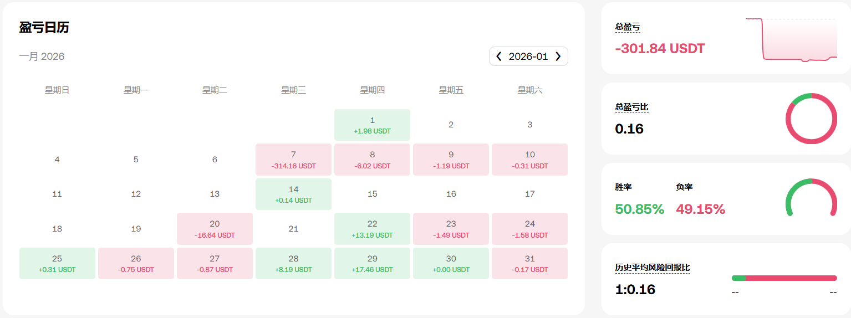Select January 7 with -314.16 USDT loss

[x=293, y=160]
